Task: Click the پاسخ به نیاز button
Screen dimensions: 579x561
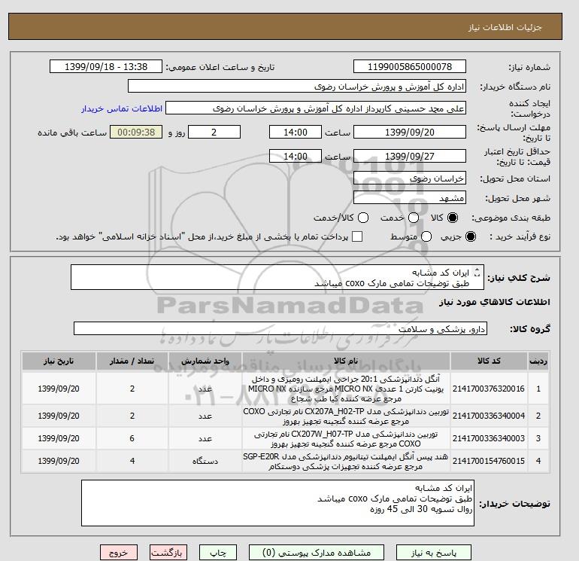Action: tap(434, 553)
